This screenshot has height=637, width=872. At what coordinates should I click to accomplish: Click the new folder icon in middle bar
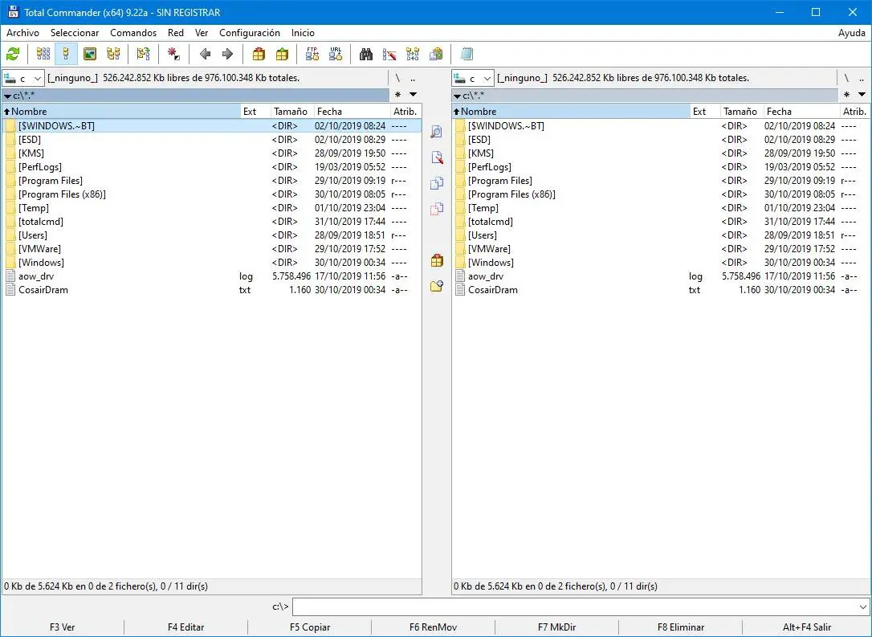[x=437, y=286]
